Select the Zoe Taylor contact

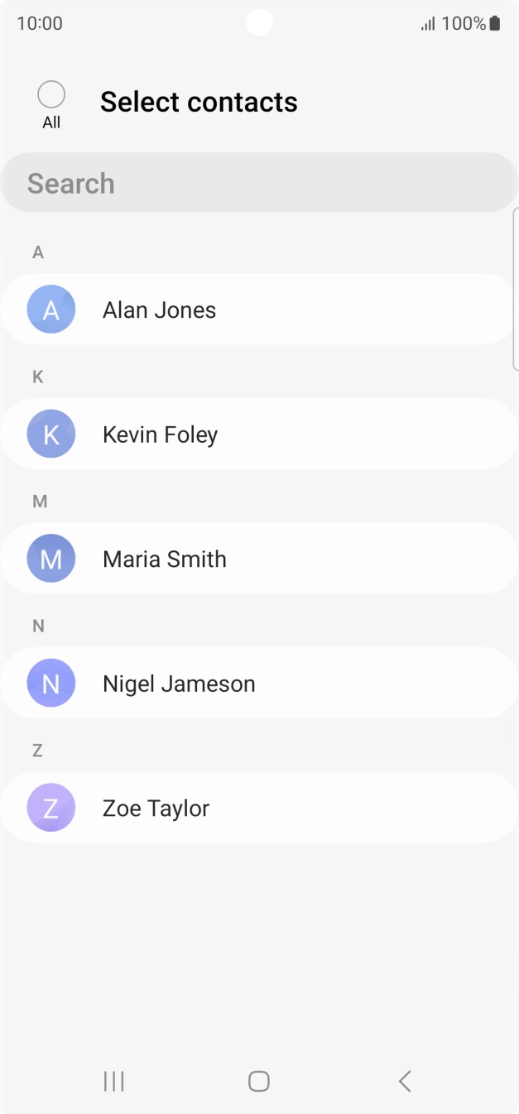[x=156, y=809]
